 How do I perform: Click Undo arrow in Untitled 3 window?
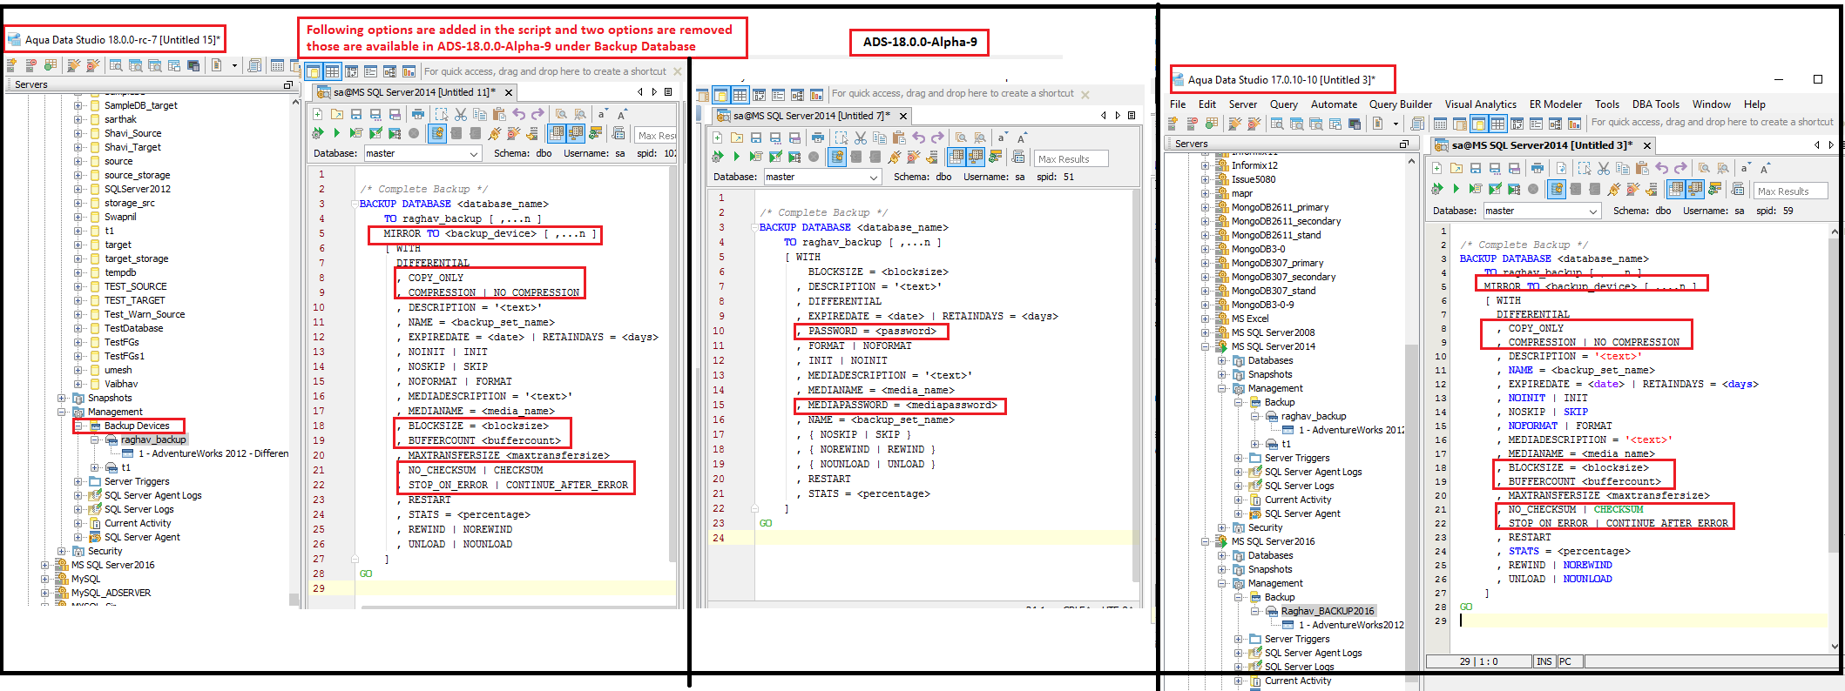[x=1662, y=168]
